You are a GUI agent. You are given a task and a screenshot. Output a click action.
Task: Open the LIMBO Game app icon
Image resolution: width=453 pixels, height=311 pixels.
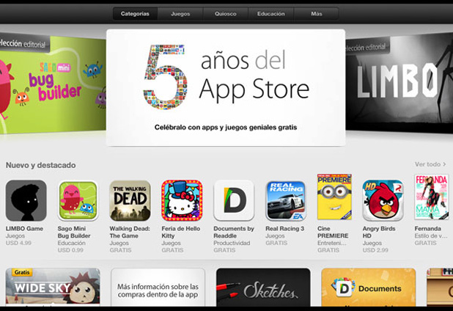pos(26,200)
